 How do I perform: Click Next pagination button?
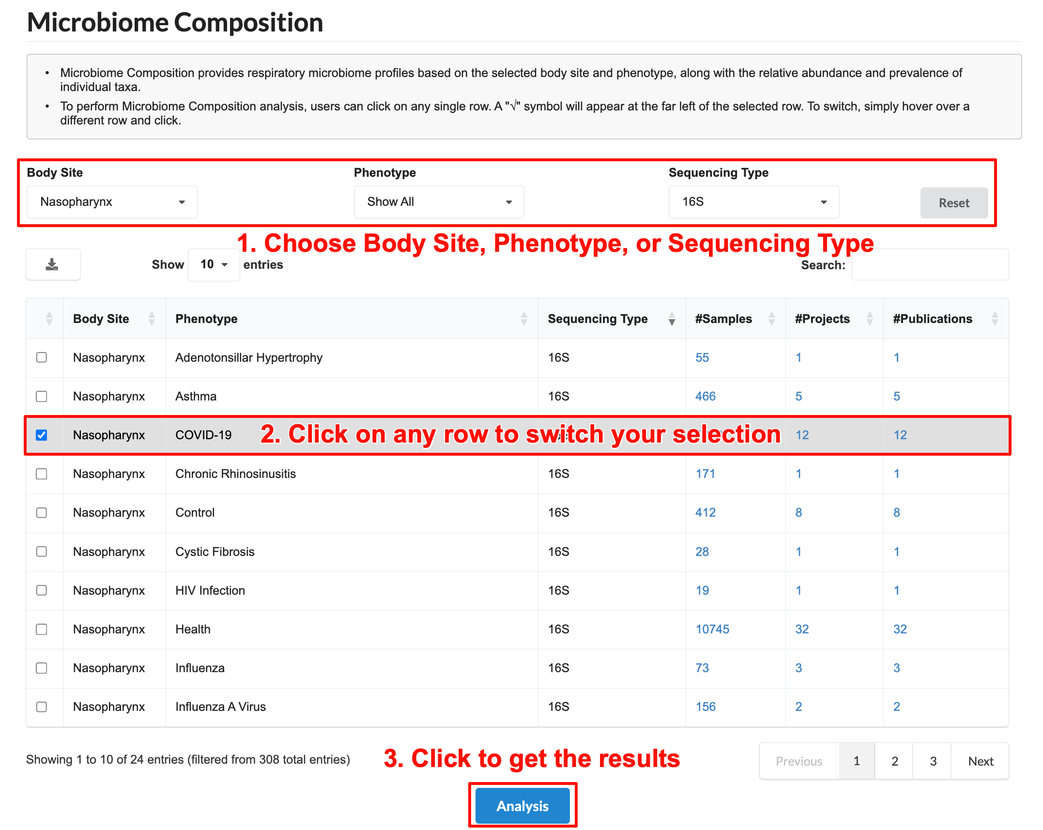coord(981,761)
